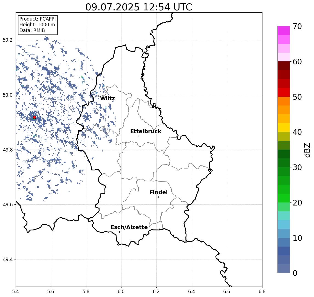Screen dimensions: 314x297
Task: Click the 6.0 longitude axis label
Action: 121,292
